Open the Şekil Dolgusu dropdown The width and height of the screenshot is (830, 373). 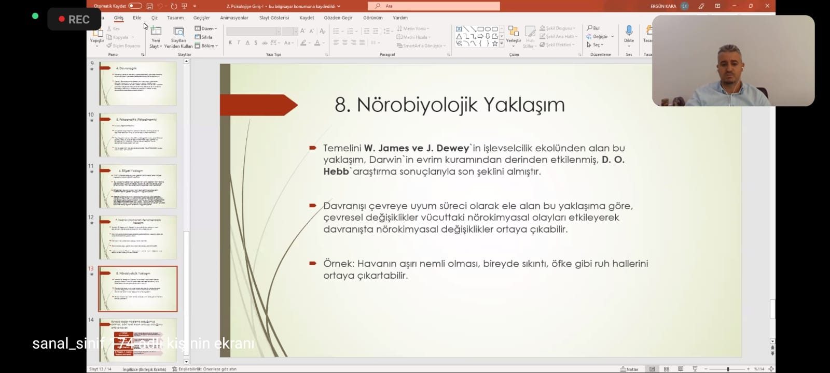(557, 28)
